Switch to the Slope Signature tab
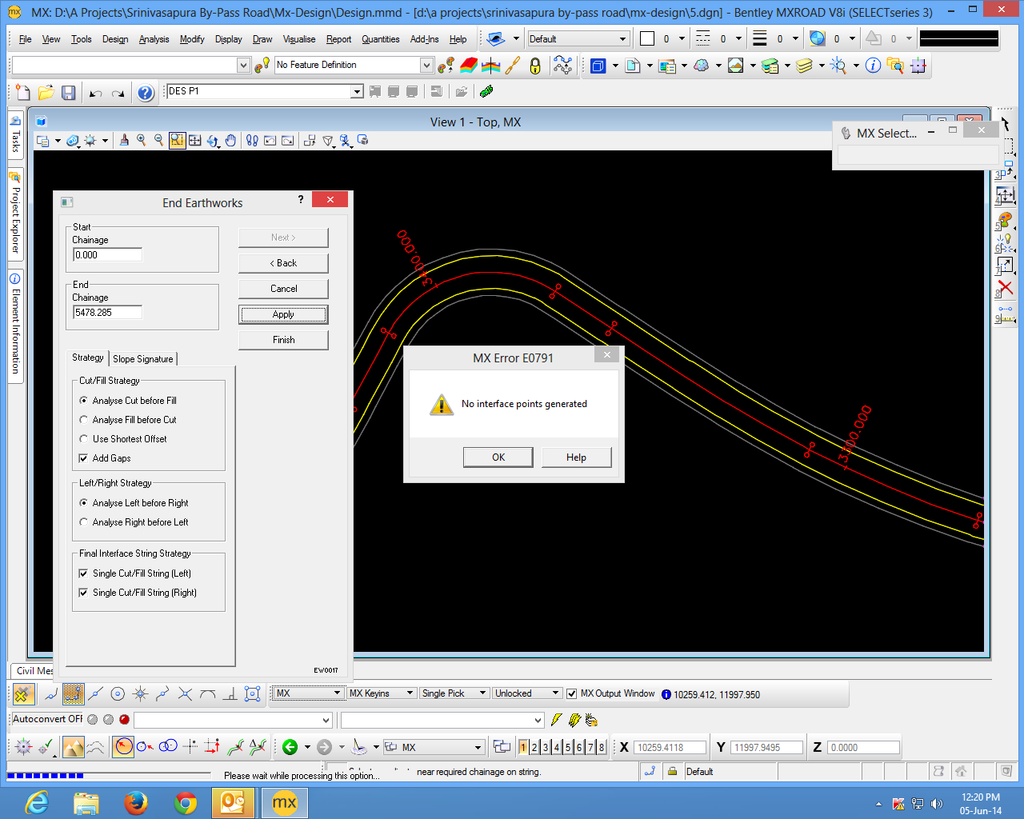Screen dimensions: 1024x819 click(x=143, y=359)
